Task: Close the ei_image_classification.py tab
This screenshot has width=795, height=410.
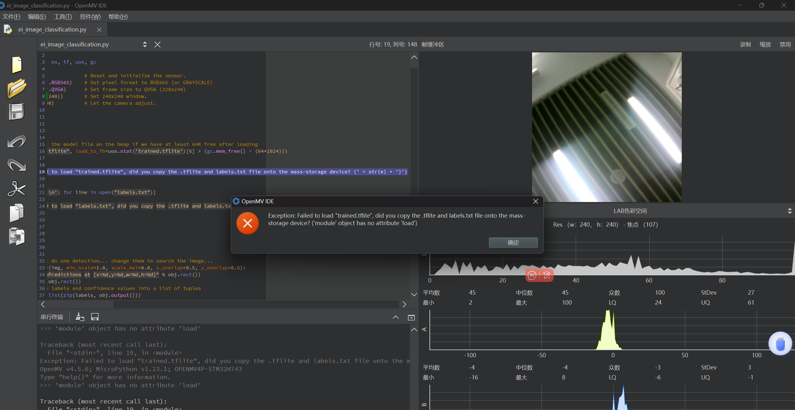Action: (99, 30)
